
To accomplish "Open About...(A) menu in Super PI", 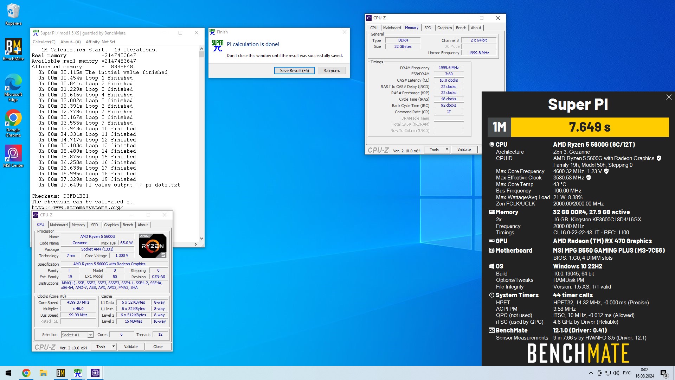I will (x=70, y=42).
